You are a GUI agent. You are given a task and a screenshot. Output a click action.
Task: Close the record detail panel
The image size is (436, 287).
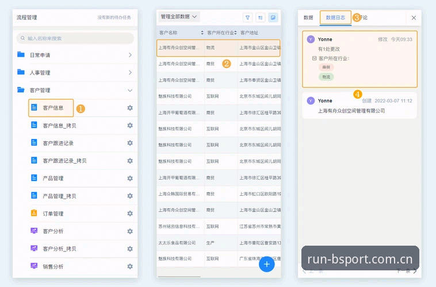point(414,18)
